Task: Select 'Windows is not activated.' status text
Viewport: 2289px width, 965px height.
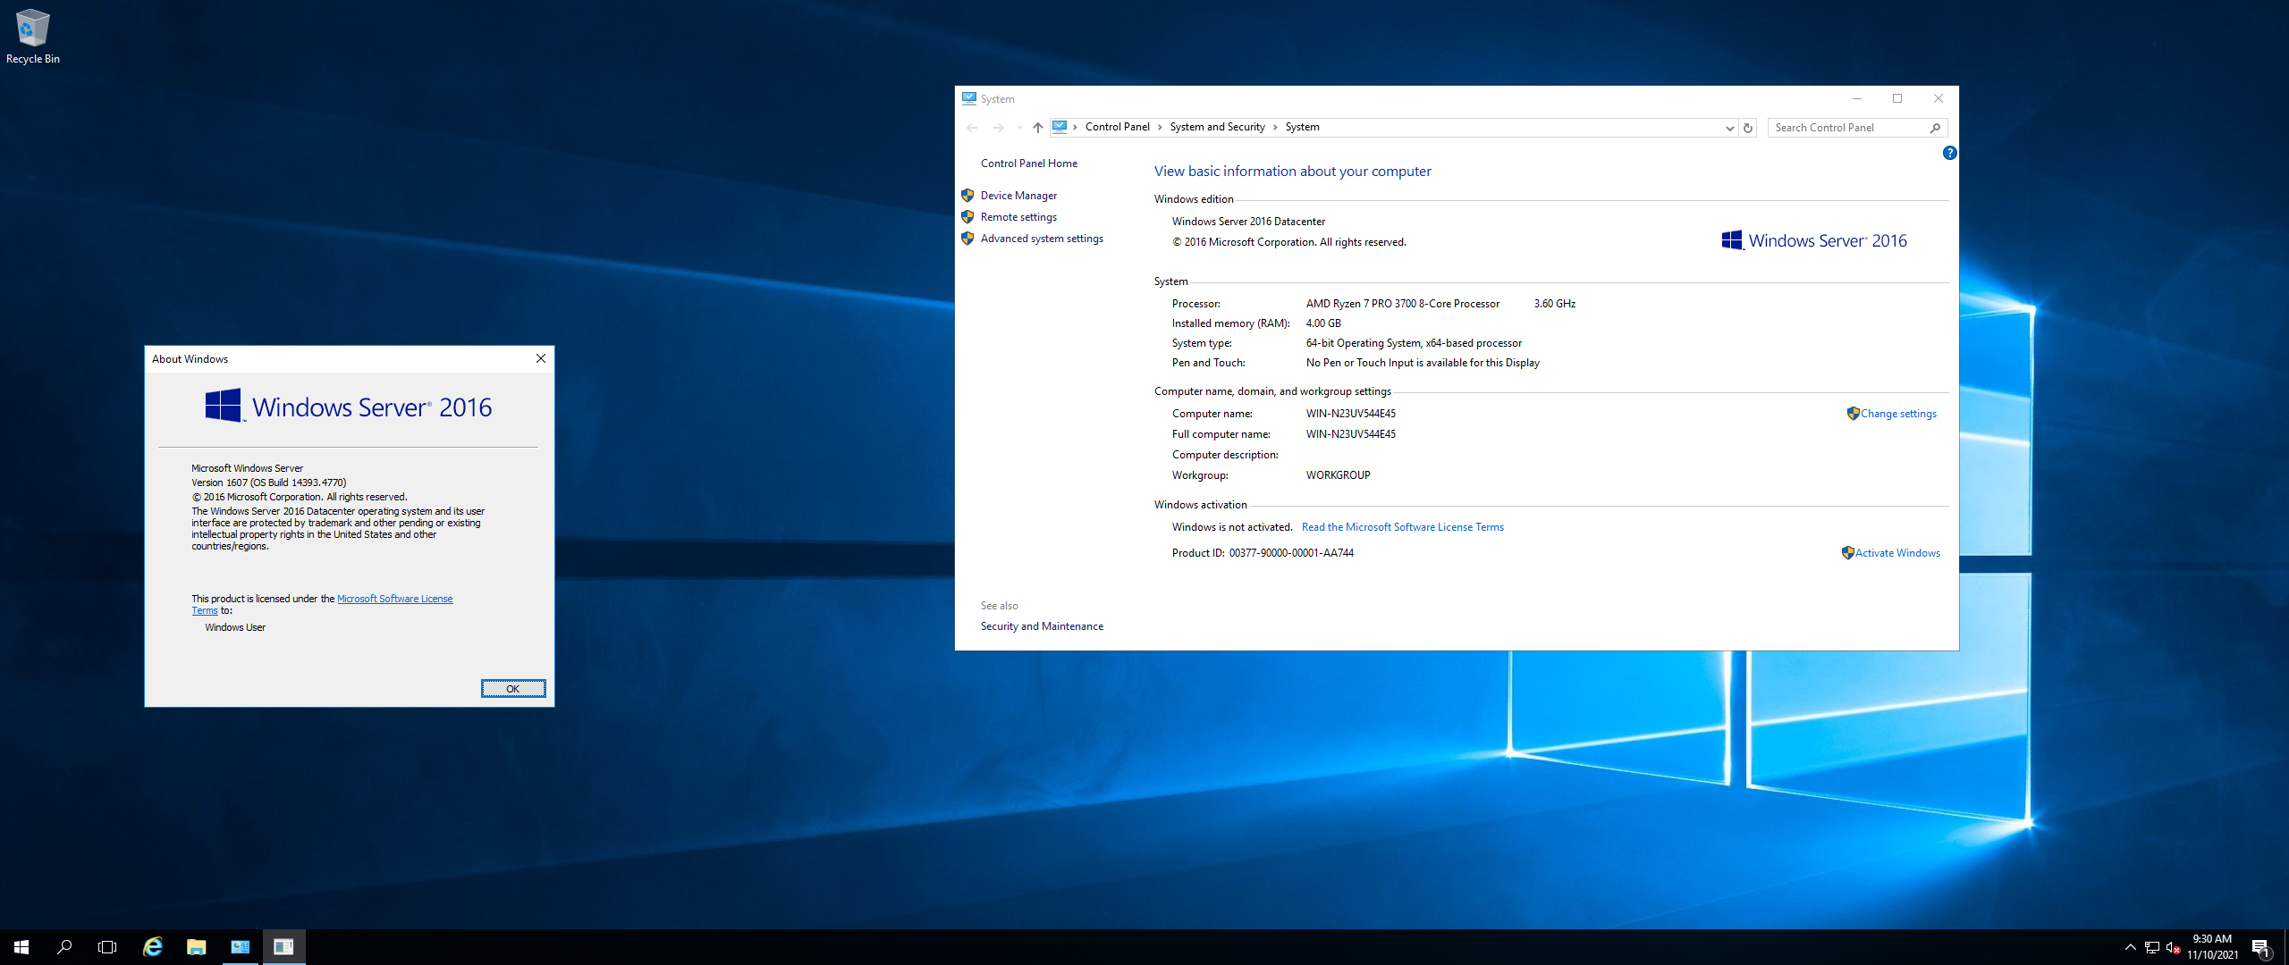Action: click(x=1232, y=527)
